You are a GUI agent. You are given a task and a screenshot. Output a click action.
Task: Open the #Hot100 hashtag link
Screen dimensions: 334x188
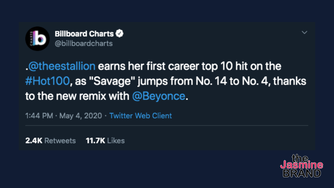pyautogui.click(x=48, y=81)
